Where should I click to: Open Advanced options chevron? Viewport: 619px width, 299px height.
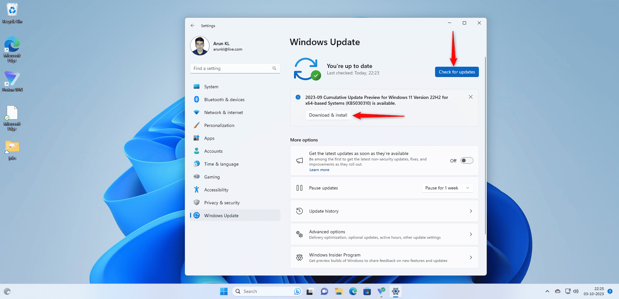471,234
